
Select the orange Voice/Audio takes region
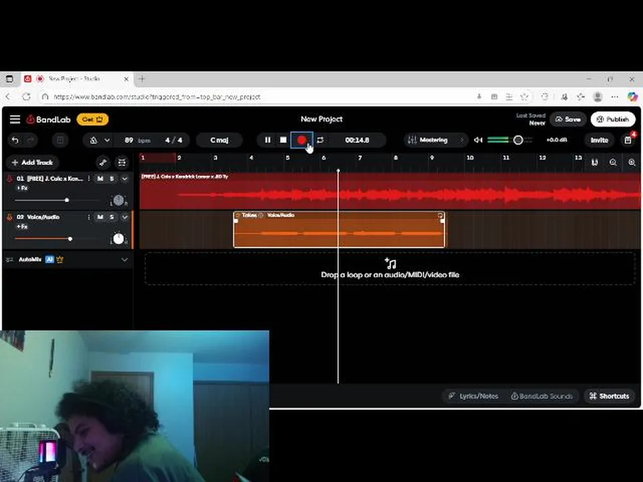pos(339,230)
